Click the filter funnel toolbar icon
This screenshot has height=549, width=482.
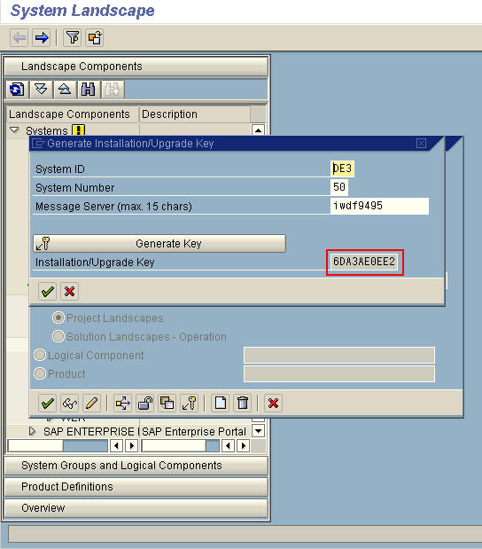73,37
